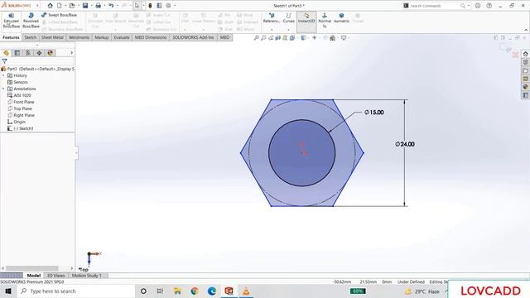Click Zoom to Fit icon
This screenshot has height=298, width=530.
(256, 38)
